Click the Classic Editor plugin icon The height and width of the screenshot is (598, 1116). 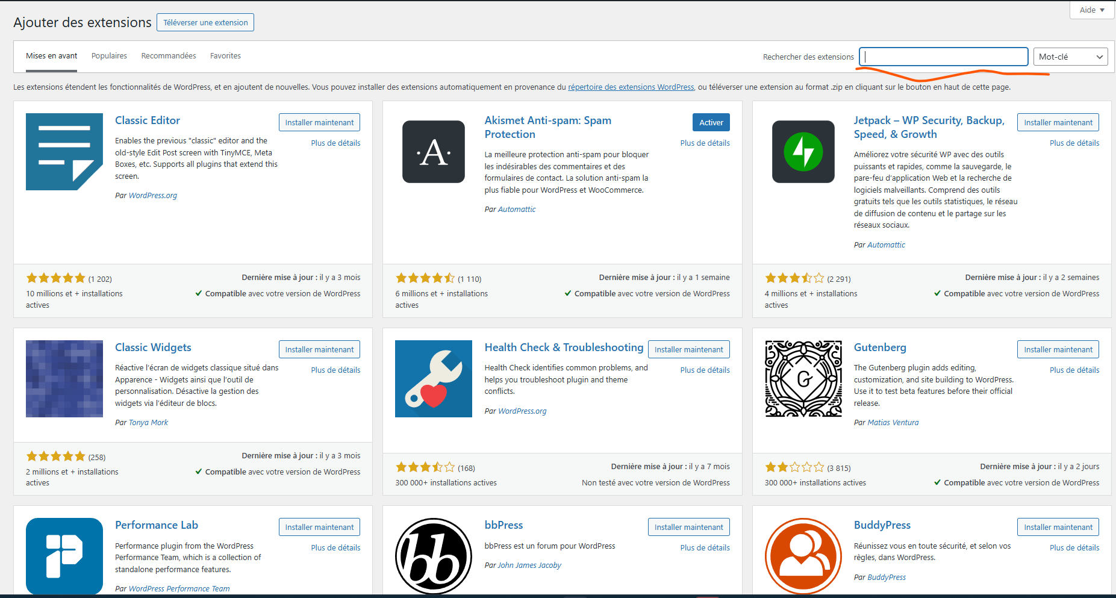click(x=64, y=152)
